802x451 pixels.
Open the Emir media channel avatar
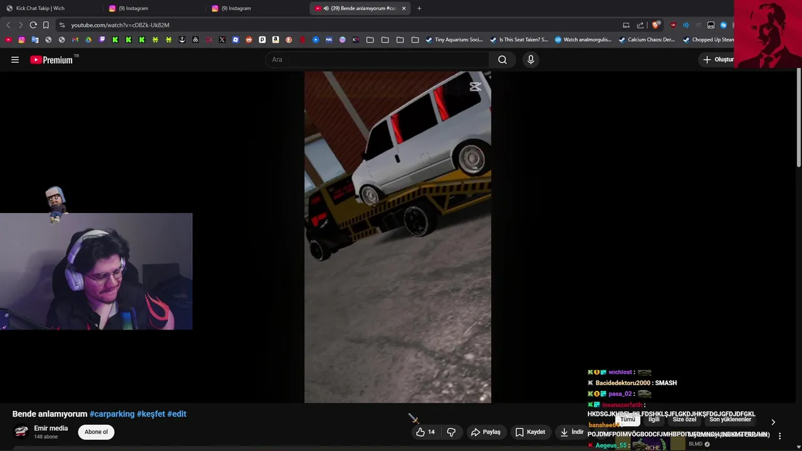21,432
